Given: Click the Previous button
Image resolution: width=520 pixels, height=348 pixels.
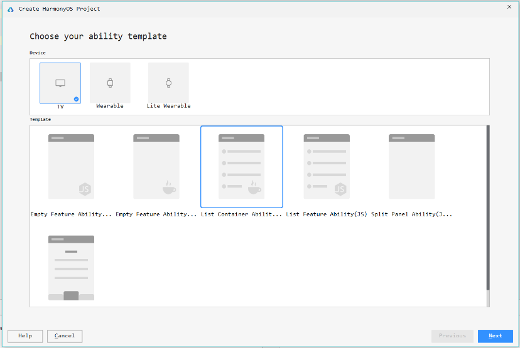Looking at the screenshot, I should (452, 336).
